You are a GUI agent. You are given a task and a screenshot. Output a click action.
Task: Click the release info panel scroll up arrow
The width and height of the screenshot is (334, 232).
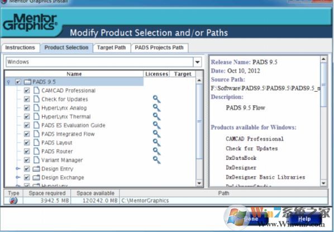pos(323,59)
